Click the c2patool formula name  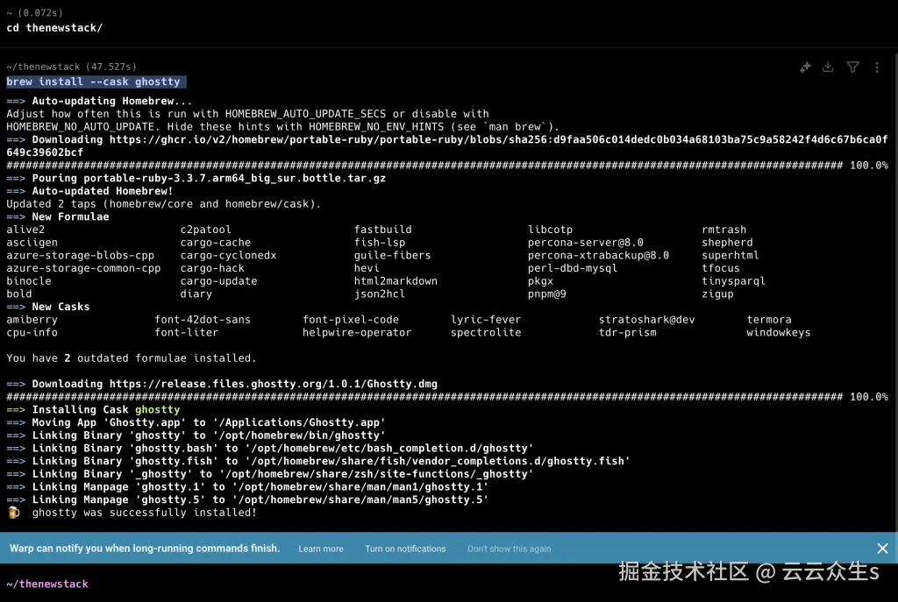click(x=205, y=230)
